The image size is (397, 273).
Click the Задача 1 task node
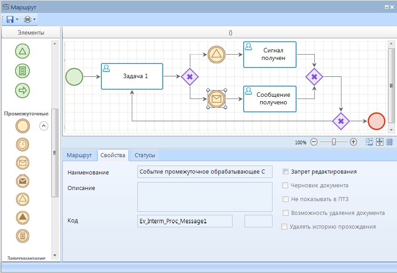[132, 76]
